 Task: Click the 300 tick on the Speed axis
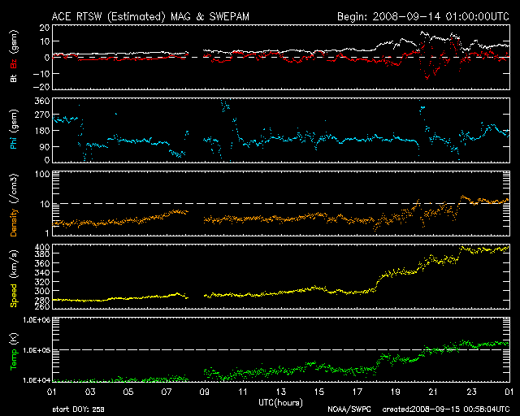coord(41,291)
